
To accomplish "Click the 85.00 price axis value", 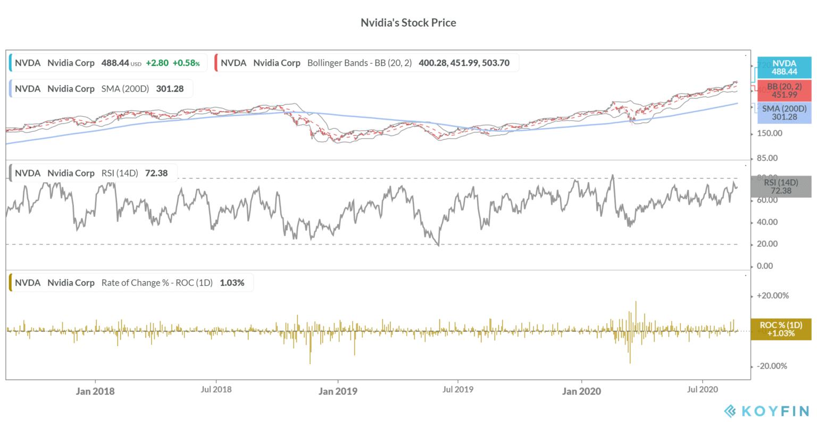I will (768, 158).
